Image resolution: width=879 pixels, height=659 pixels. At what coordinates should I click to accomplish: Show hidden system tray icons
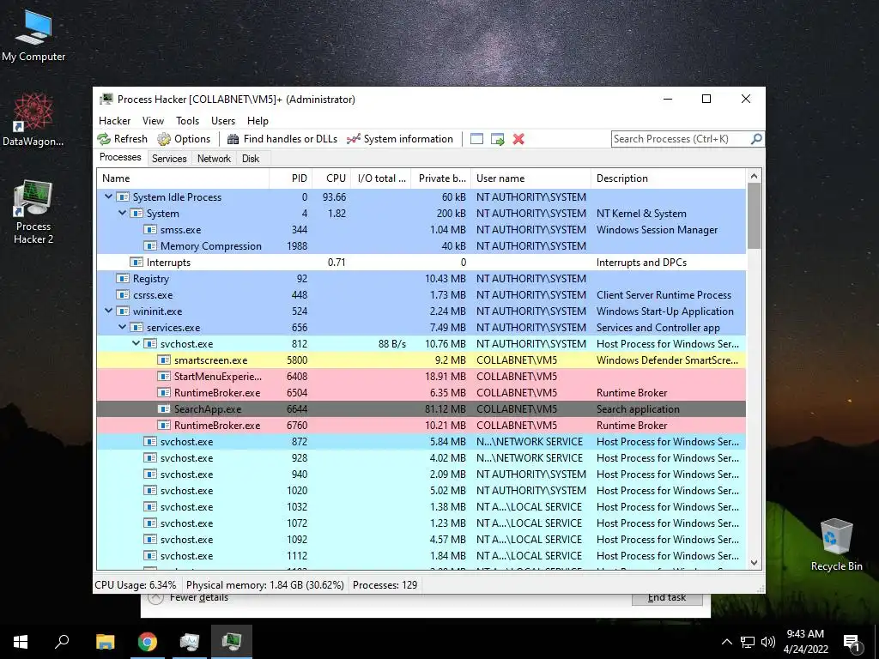point(726,642)
